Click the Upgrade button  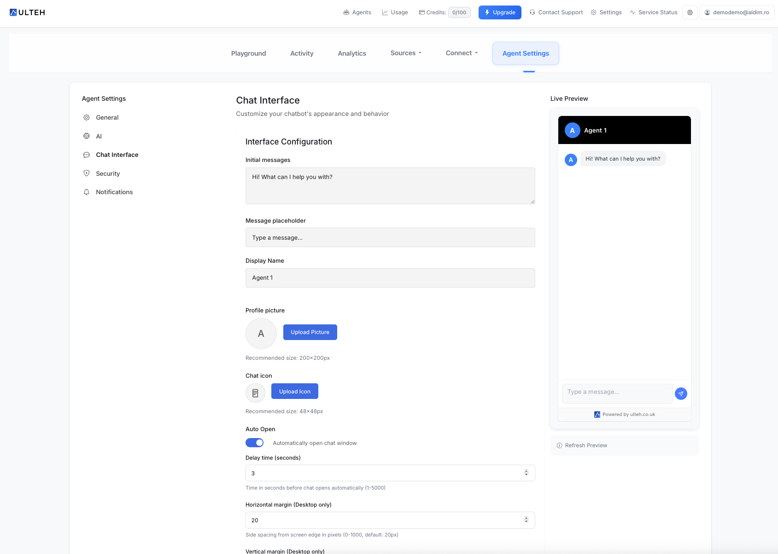pos(500,12)
